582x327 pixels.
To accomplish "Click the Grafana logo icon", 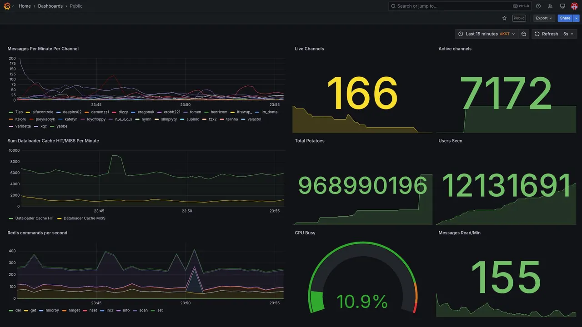I will 7,6.
